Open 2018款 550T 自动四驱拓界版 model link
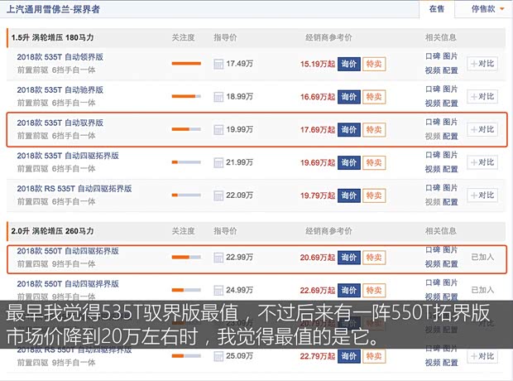Image resolution: width=513 pixels, height=381 pixels. pyautogui.click(x=68, y=251)
